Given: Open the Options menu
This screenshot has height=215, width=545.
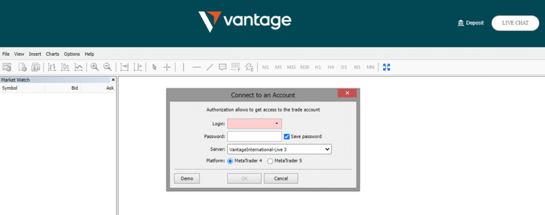Looking at the screenshot, I should [x=72, y=54].
